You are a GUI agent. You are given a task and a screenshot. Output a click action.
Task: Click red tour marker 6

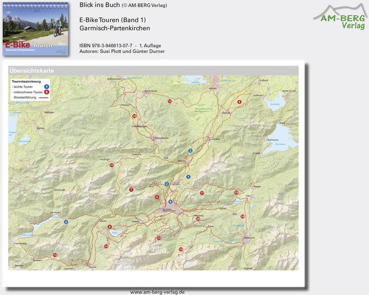157,197
